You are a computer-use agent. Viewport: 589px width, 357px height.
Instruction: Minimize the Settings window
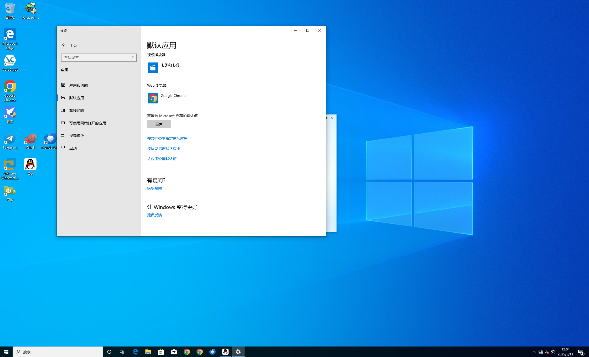click(296, 30)
